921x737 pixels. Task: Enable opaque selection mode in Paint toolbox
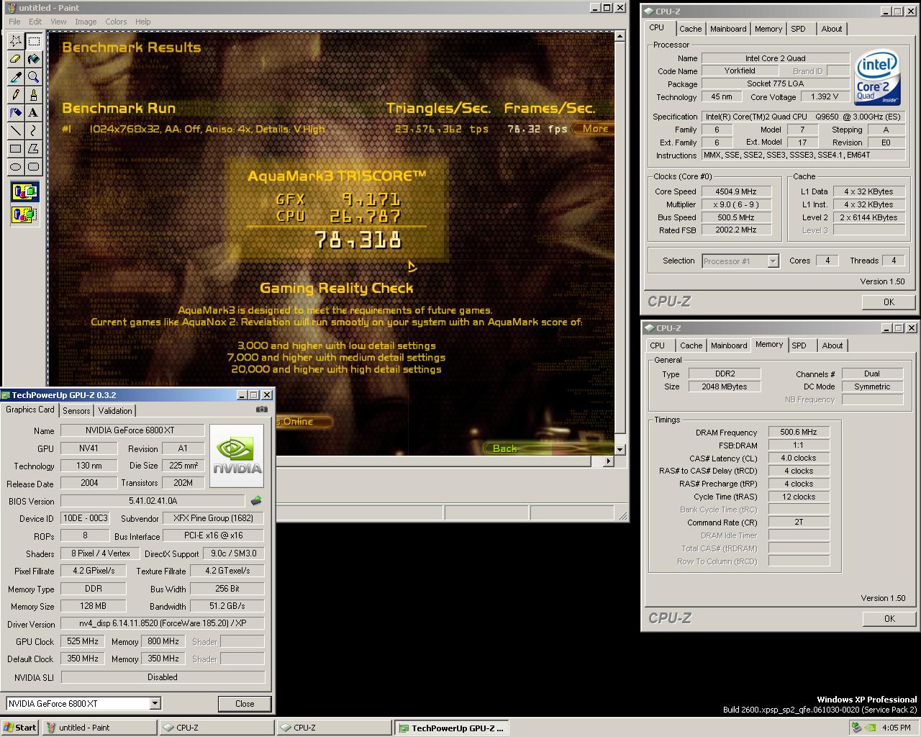[x=24, y=192]
